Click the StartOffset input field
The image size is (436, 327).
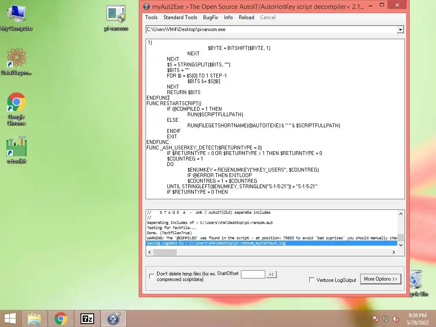pyautogui.click(x=253, y=275)
